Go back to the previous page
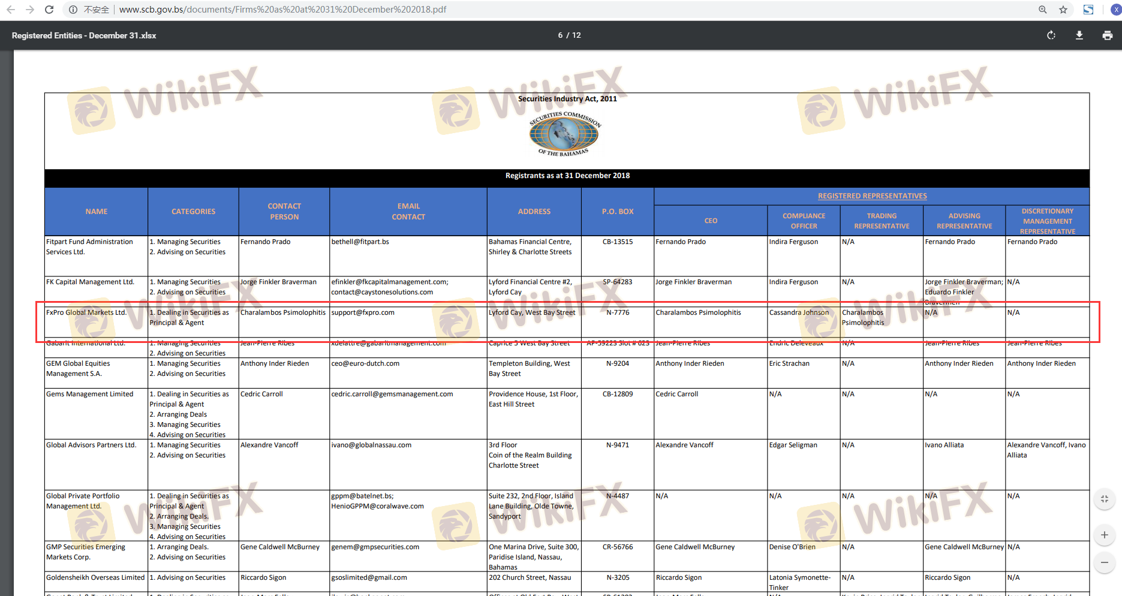The image size is (1122, 596). point(11,10)
